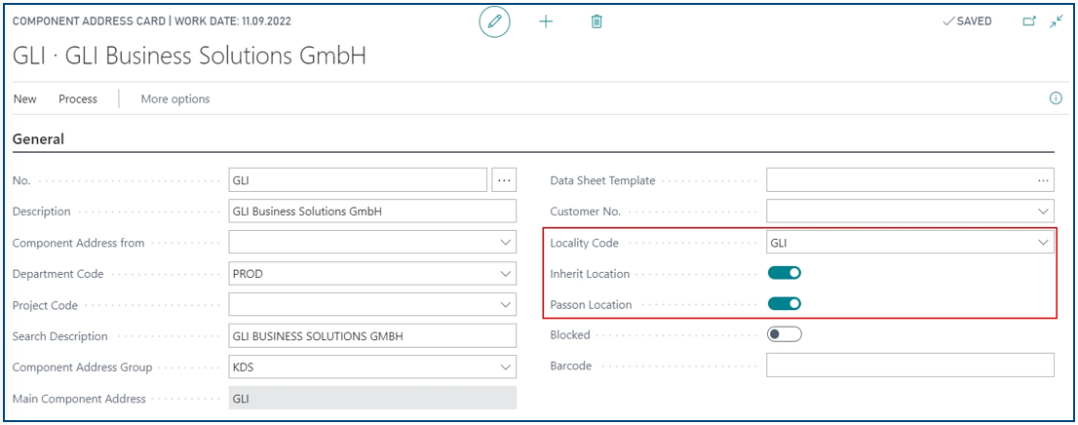
Task: Open the Locality Code dropdown arrow
Action: pos(1044,242)
